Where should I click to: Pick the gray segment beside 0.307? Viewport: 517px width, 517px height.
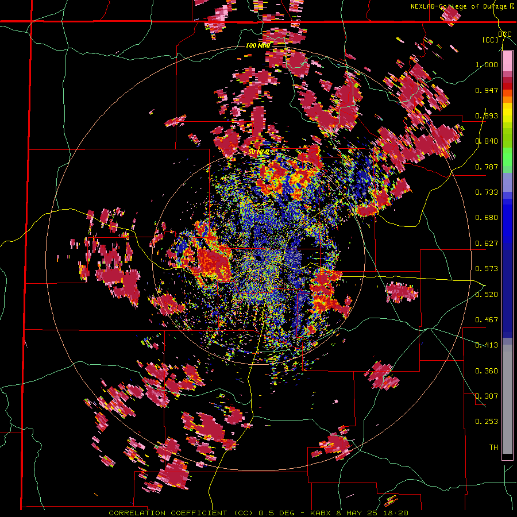pos(507,399)
